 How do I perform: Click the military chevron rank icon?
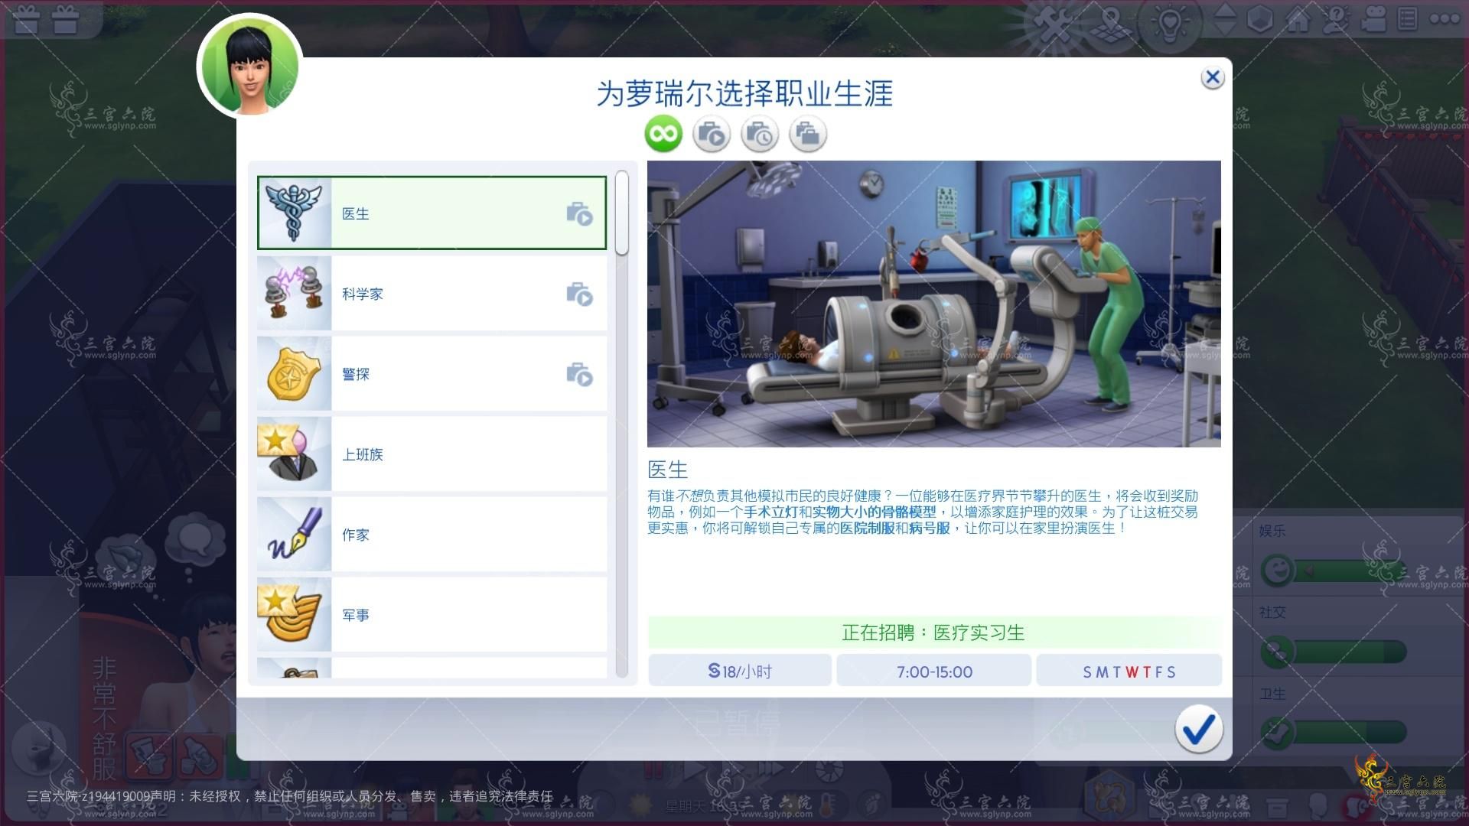pyautogui.click(x=294, y=615)
